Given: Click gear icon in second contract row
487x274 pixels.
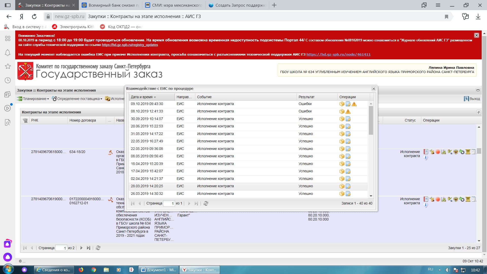Looking at the screenshot, I should [462, 199].
